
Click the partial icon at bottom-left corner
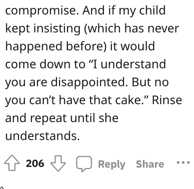pyautogui.click(x=1, y=188)
